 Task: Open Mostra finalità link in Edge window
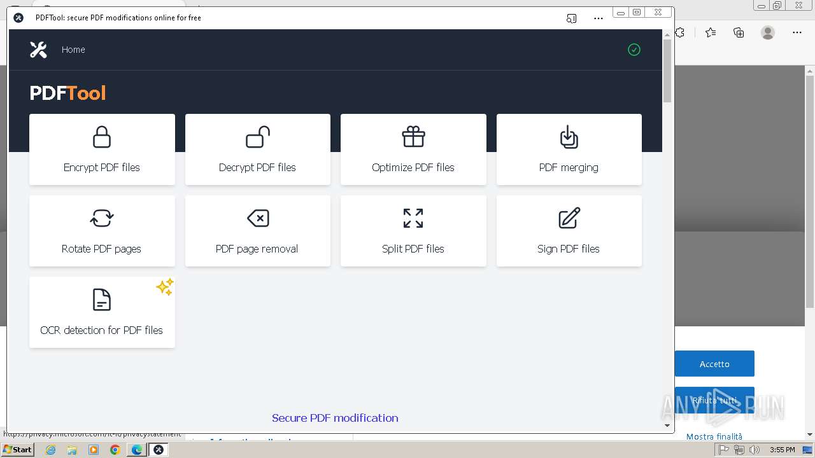[714, 436]
